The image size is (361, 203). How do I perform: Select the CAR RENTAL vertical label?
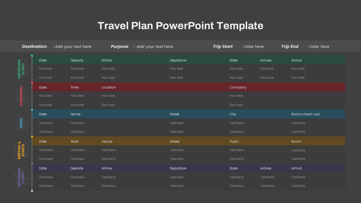[21, 96]
